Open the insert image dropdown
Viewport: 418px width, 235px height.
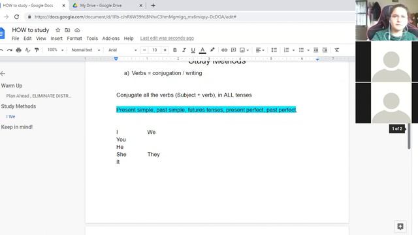point(244,50)
